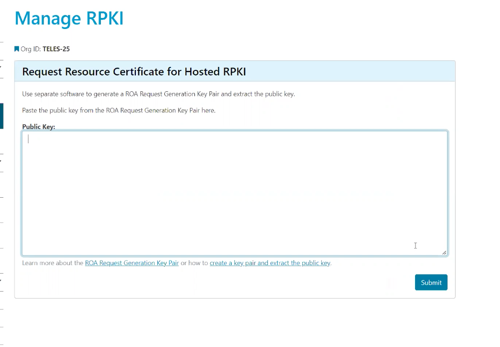Submit the resource certificate request
Screen dimensions: 500x347
point(431,282)
